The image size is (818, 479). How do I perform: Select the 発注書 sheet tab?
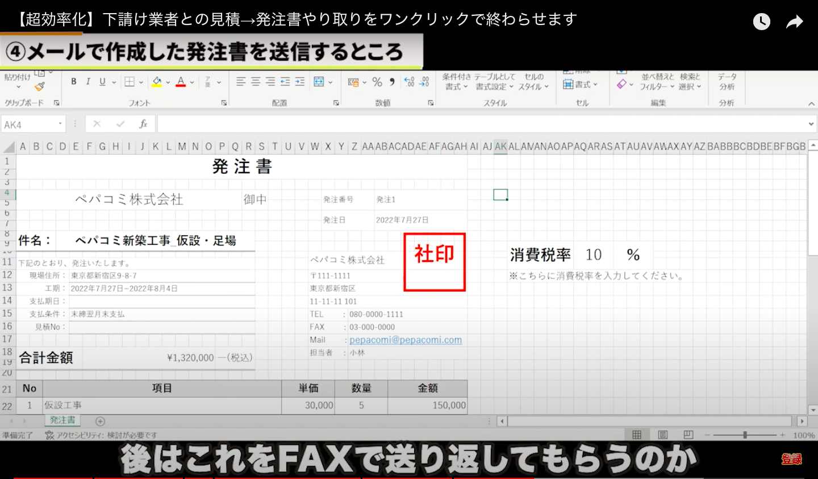point(62,420)
